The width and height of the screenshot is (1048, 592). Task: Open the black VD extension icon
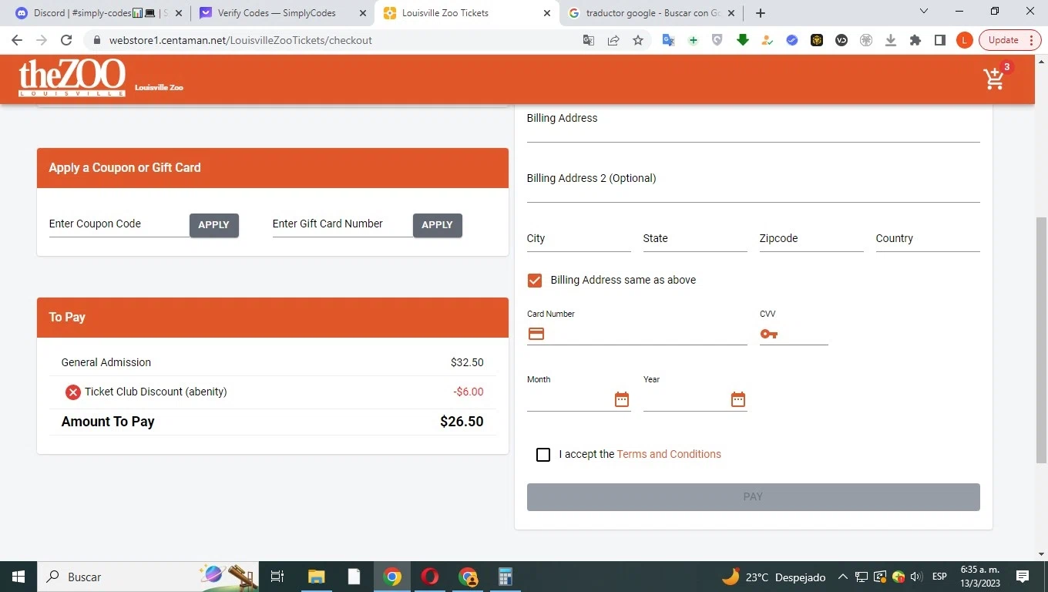[x=841, y=40]
